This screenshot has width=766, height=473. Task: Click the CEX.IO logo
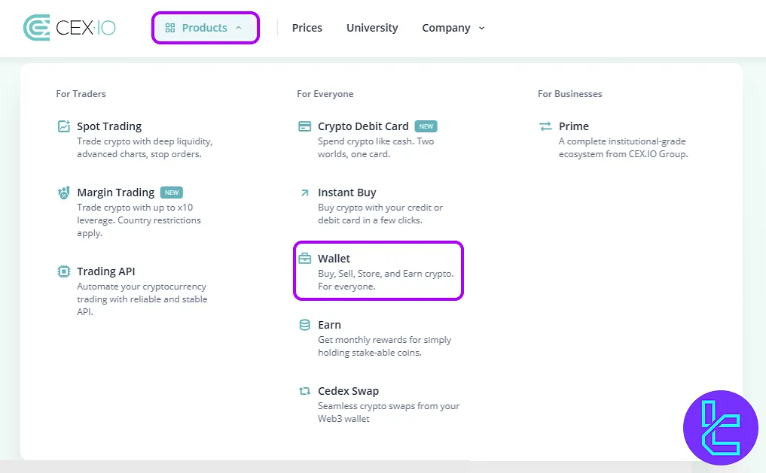(x=69, y=28)
